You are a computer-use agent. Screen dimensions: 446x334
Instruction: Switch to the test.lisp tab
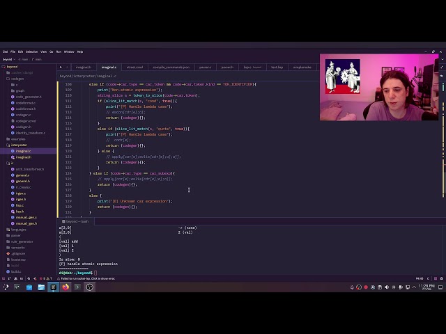pos(277,67)
